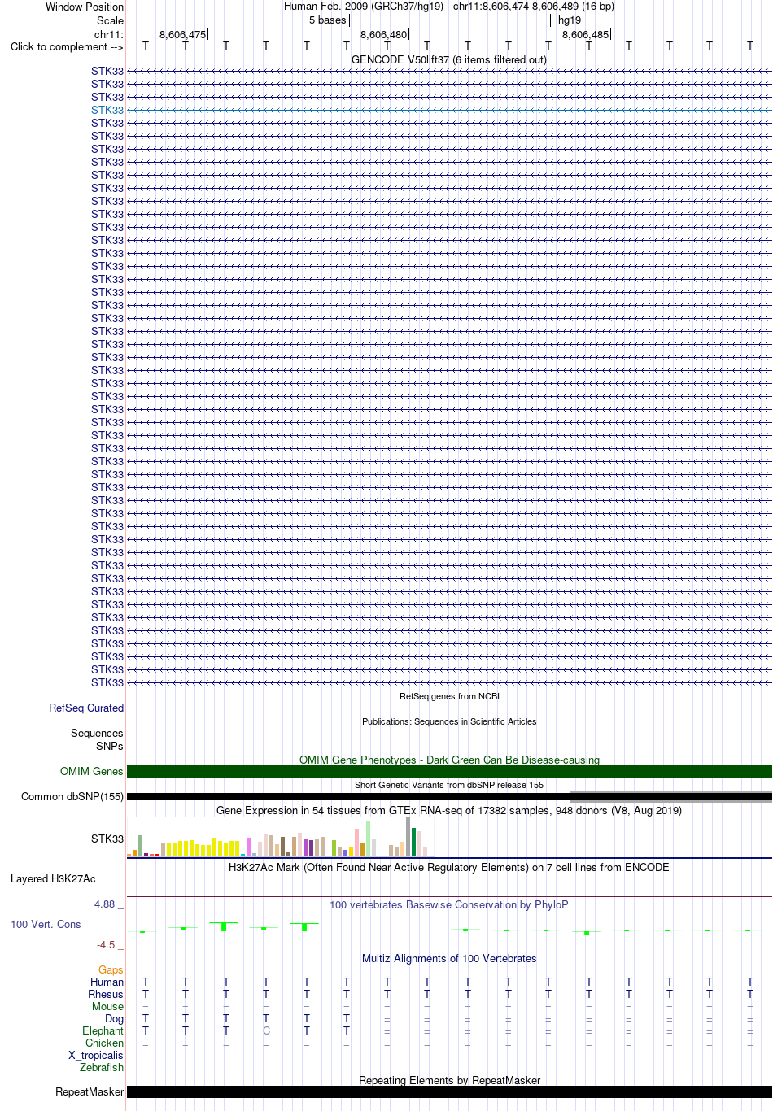The image size is (773, 1111).
Task: Click 'OMIM Gene Phenotypes' track title
Action: coord(449,760)
